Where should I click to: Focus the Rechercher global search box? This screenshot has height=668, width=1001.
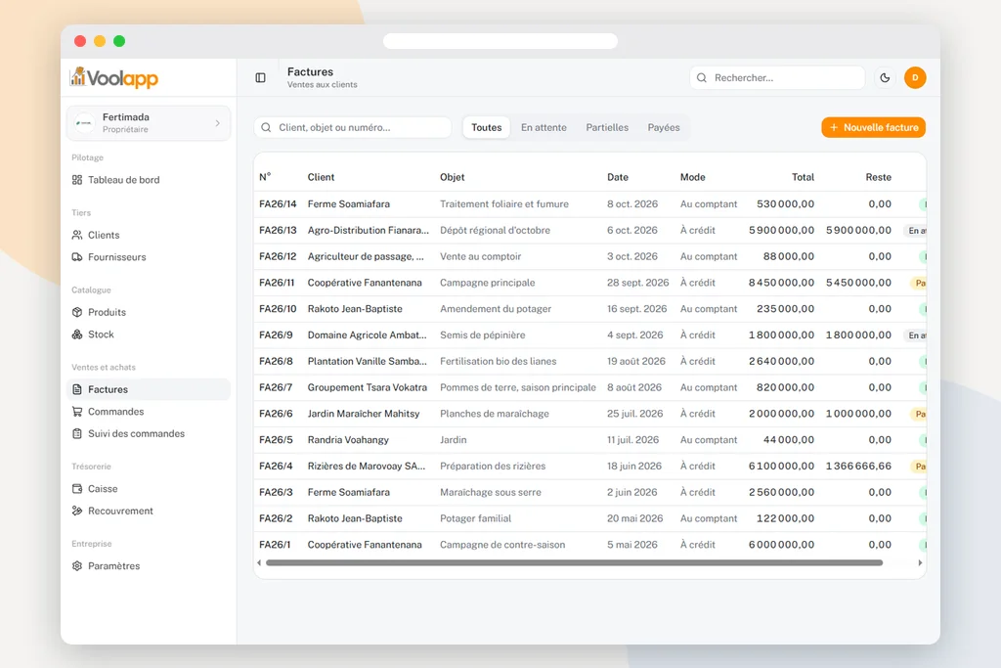[777, 78]
